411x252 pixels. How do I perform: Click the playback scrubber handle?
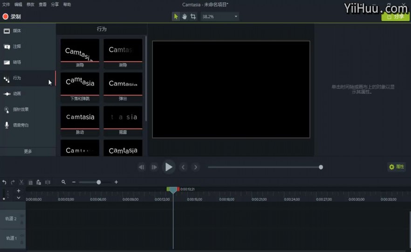pos(321,167)
